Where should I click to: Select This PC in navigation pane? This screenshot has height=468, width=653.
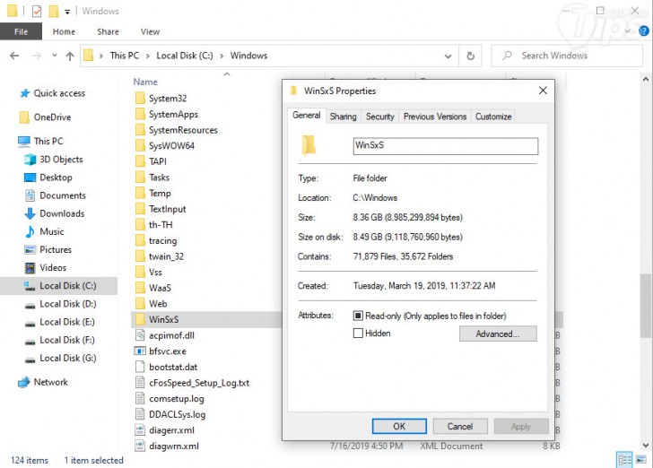pos(40,141)
